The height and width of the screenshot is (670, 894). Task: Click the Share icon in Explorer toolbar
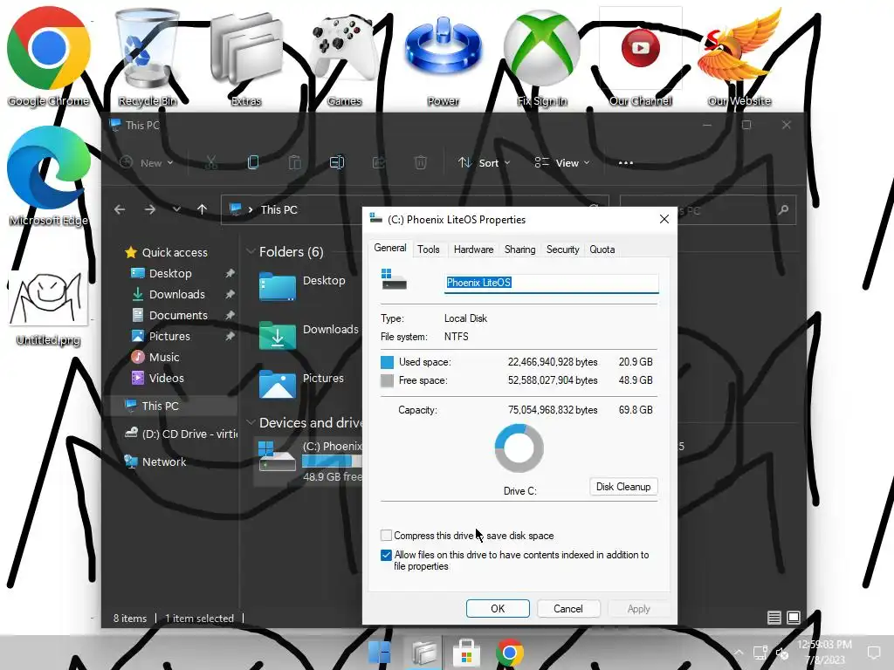pyautogui.click(x=379, y=163)
